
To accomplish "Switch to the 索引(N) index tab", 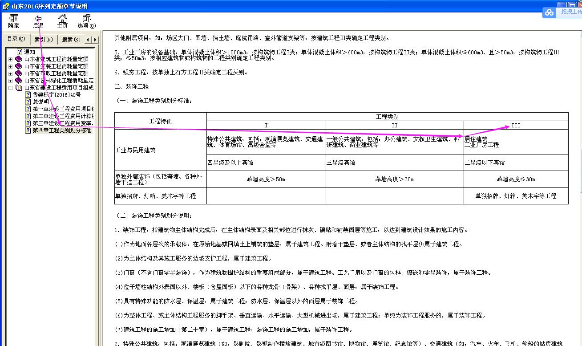I will (x=44, y=40).
